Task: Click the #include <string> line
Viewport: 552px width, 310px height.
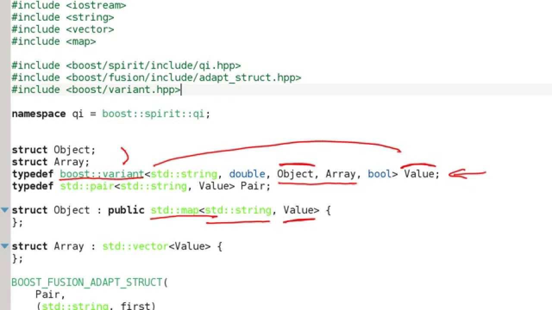Action: (x=63, y=17)
